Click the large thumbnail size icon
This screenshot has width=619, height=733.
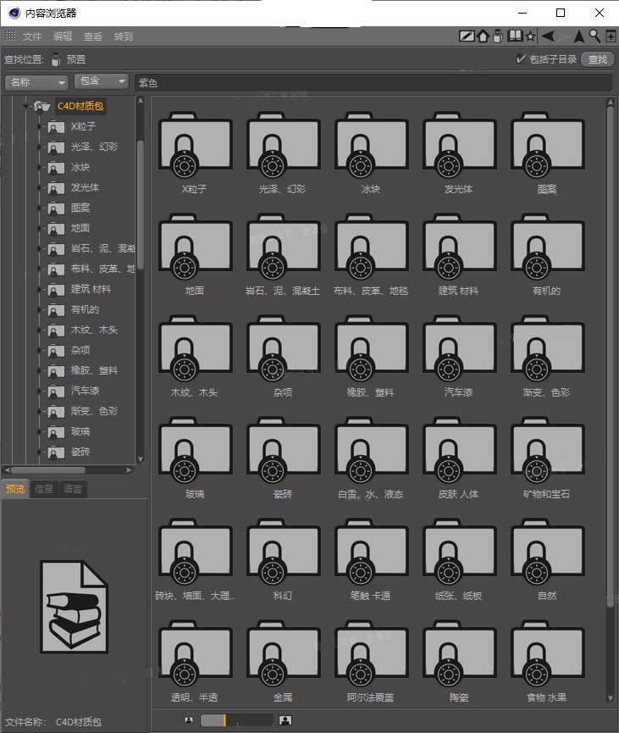285,720
